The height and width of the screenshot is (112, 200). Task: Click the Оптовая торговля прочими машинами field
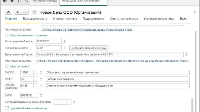pyautogui.click(x=117, y=86)
